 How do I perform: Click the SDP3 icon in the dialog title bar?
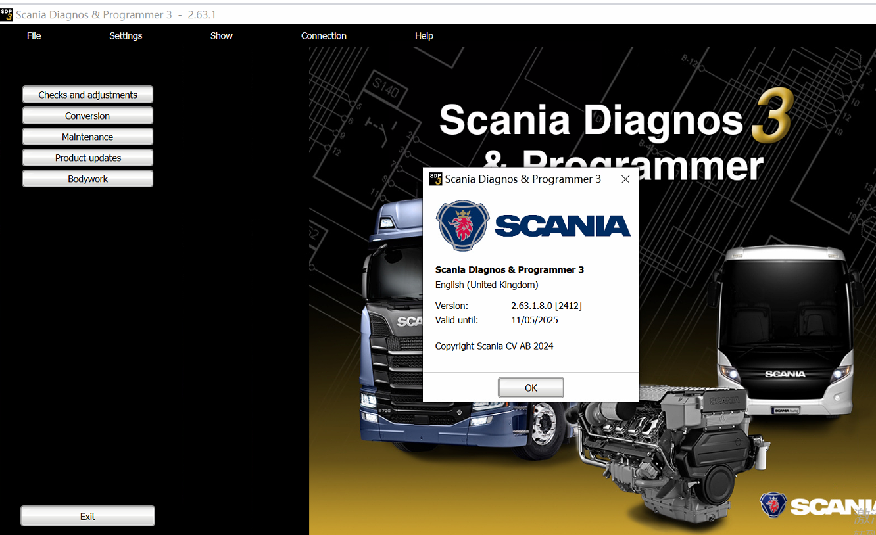point(435,178)
